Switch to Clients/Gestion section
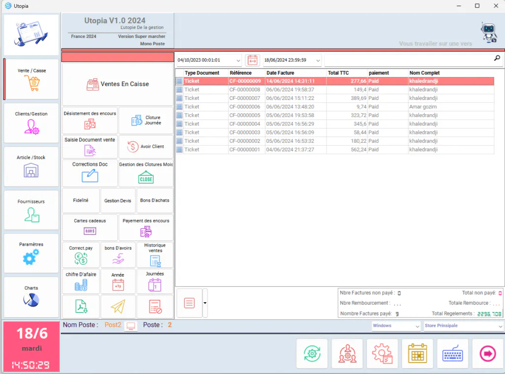The width and height of the screenshot is (505, 374). pos(31,123)
